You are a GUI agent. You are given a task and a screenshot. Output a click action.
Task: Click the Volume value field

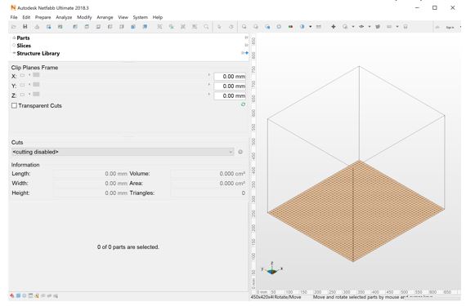208,174
